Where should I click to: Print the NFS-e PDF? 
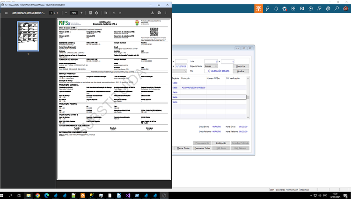click(159, 13)
